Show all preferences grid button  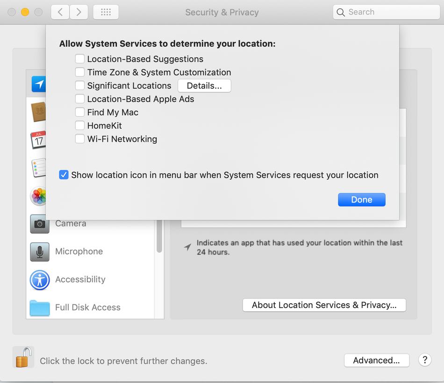[x=106, y=12]
